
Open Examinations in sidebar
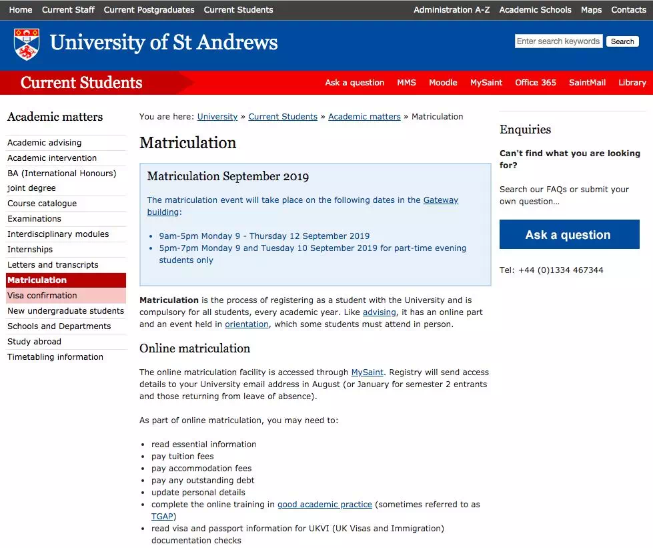(66, 219)
